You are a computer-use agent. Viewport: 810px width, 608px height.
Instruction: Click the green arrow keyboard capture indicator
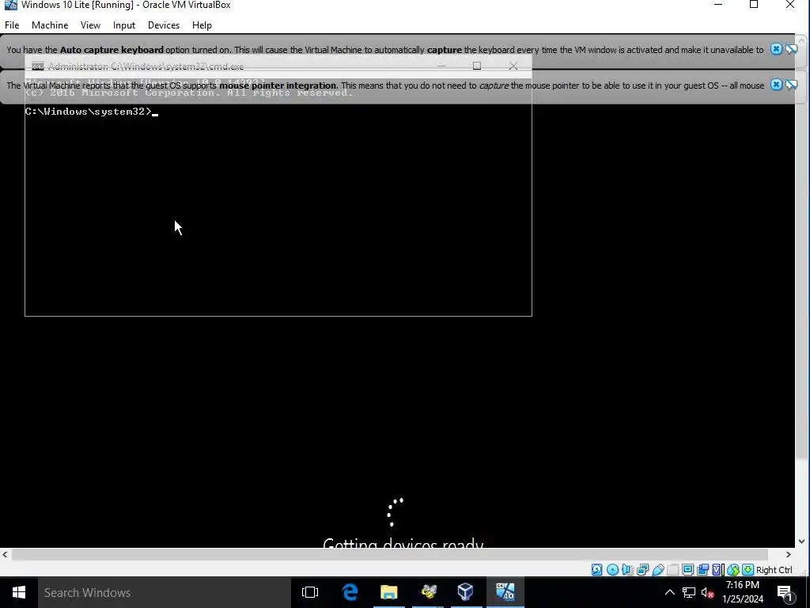coord(748,570)
